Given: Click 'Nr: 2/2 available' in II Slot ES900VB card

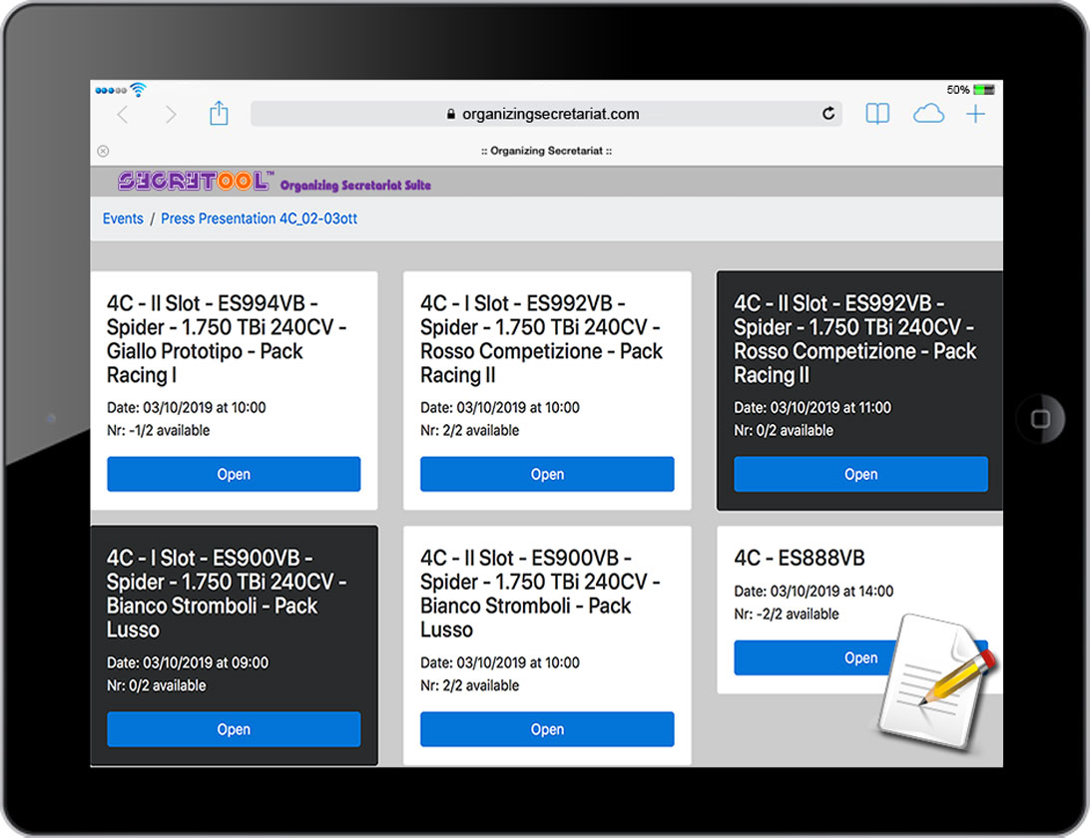Looking at the screenshot, I should [x=470, y=685].
